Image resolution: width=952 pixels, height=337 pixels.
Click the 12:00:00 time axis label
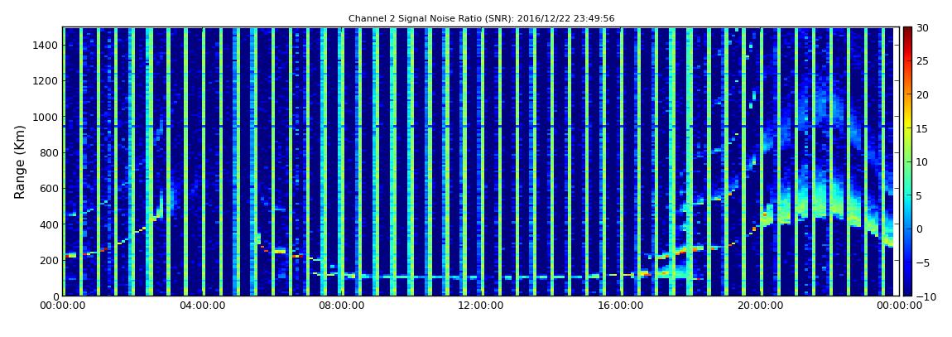pyautogui.click(x=481, y=306)
